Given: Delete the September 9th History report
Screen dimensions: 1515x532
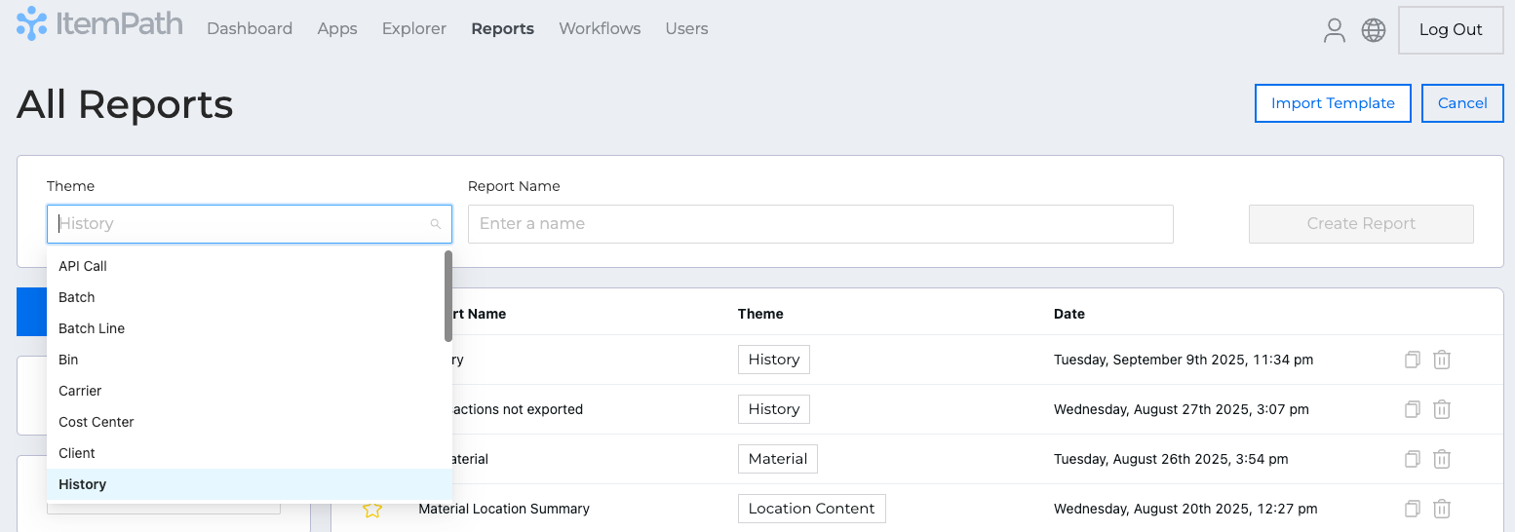Looking at the screenshot, I should (1442, 360).
